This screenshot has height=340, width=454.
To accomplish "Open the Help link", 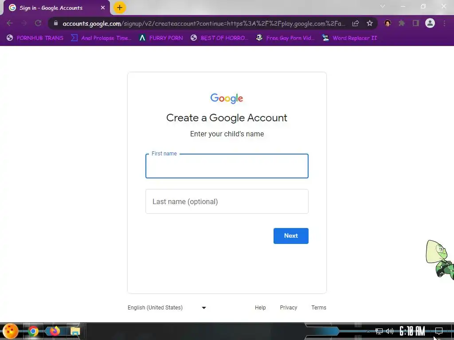I will (x=260, y=308).
